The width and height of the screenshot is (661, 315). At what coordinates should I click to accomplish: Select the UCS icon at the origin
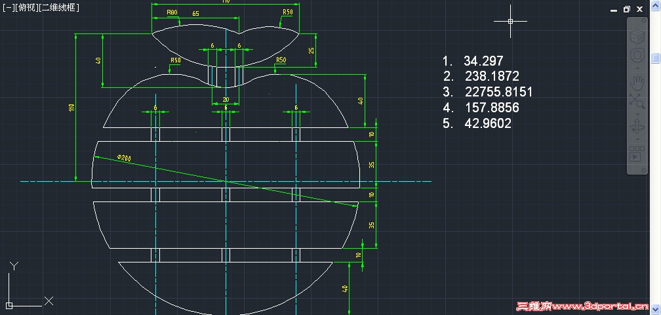[x=9, y=305]
